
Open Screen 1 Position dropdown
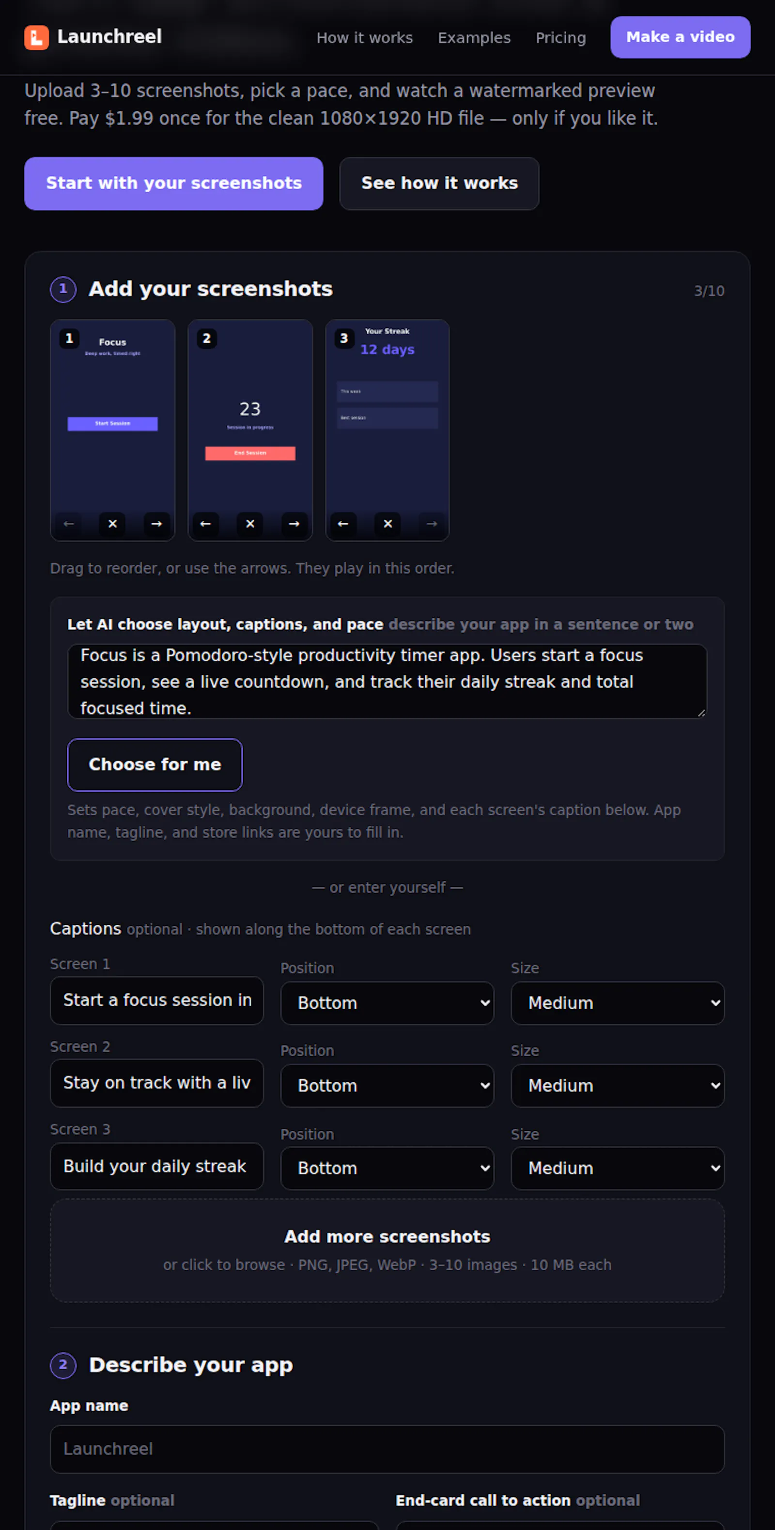click(x=387, y=1002)
